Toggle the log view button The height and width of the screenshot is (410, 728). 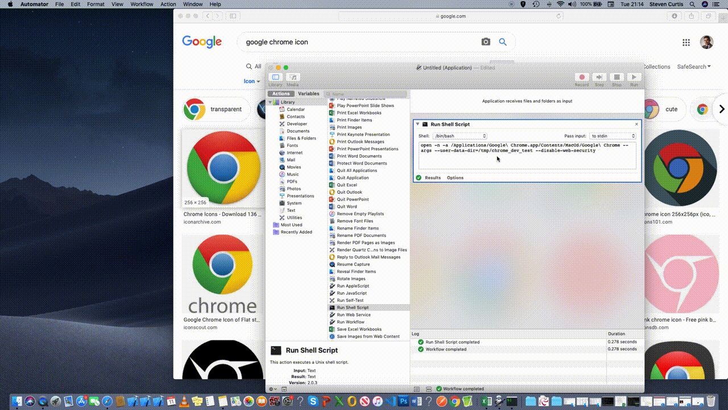417,389
